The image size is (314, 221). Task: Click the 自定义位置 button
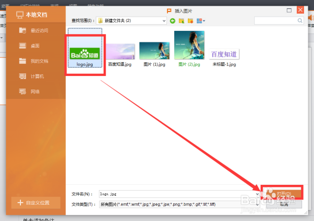36,203
